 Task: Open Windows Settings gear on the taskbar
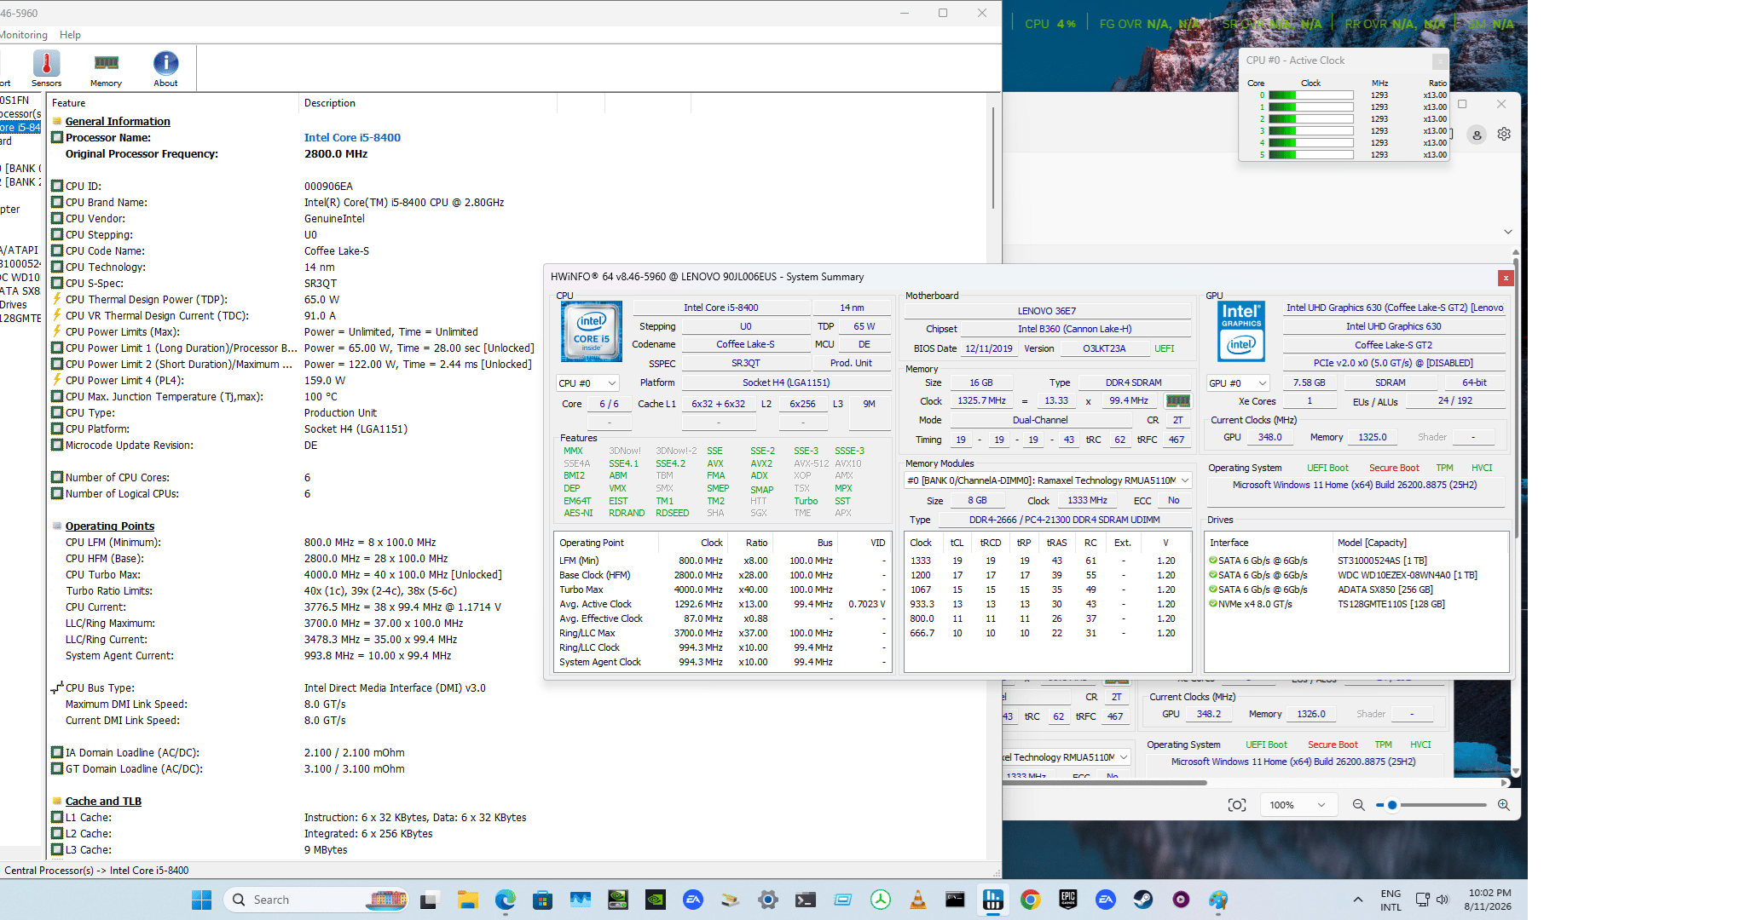coord(768,900)
